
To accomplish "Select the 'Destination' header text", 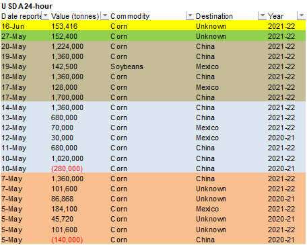I will 214,16.
